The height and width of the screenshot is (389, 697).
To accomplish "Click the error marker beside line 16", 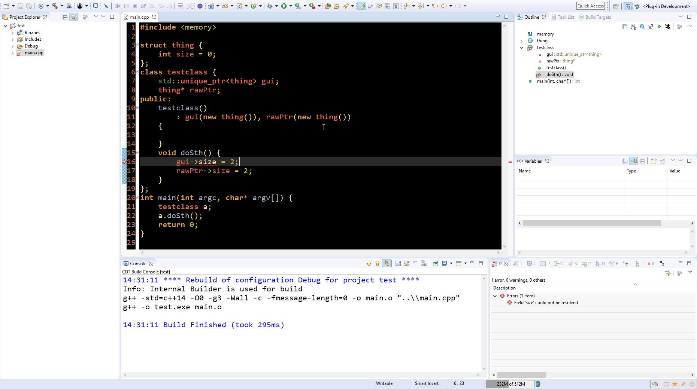I will [x=124, y=162].
